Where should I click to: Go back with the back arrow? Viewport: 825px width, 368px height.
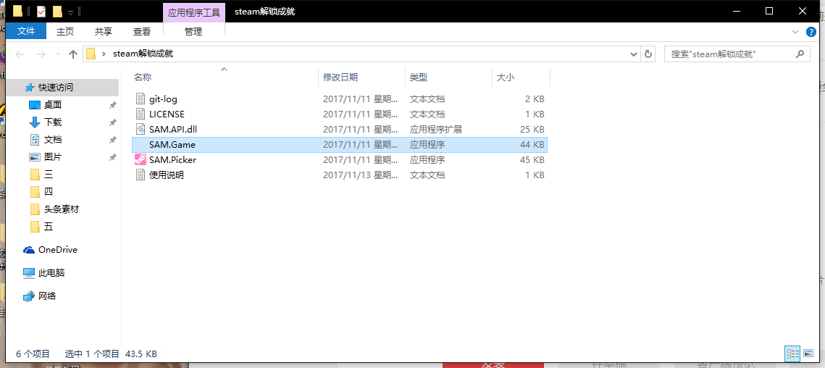pos(20,54)
